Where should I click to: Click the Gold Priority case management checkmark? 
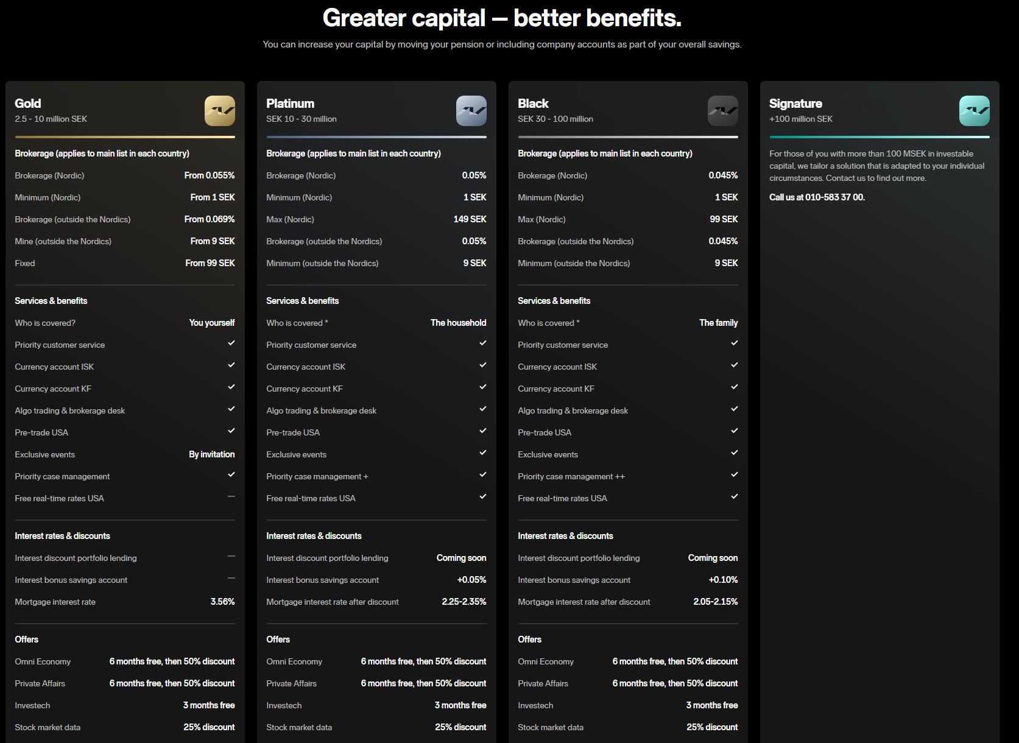click(231, 475)
